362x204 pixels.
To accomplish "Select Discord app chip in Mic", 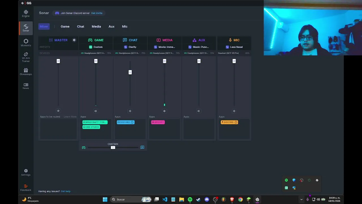I will (229, 122).
